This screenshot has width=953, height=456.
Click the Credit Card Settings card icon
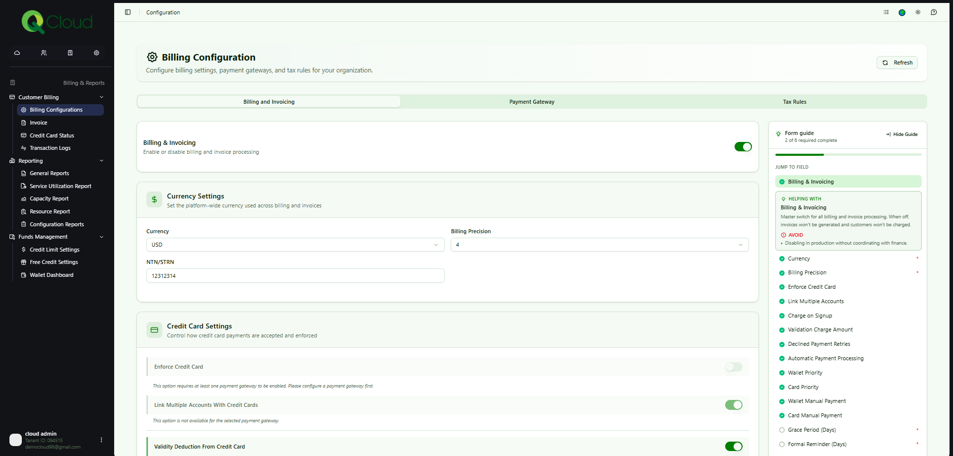pyautogui.click(x=154, y=330)
